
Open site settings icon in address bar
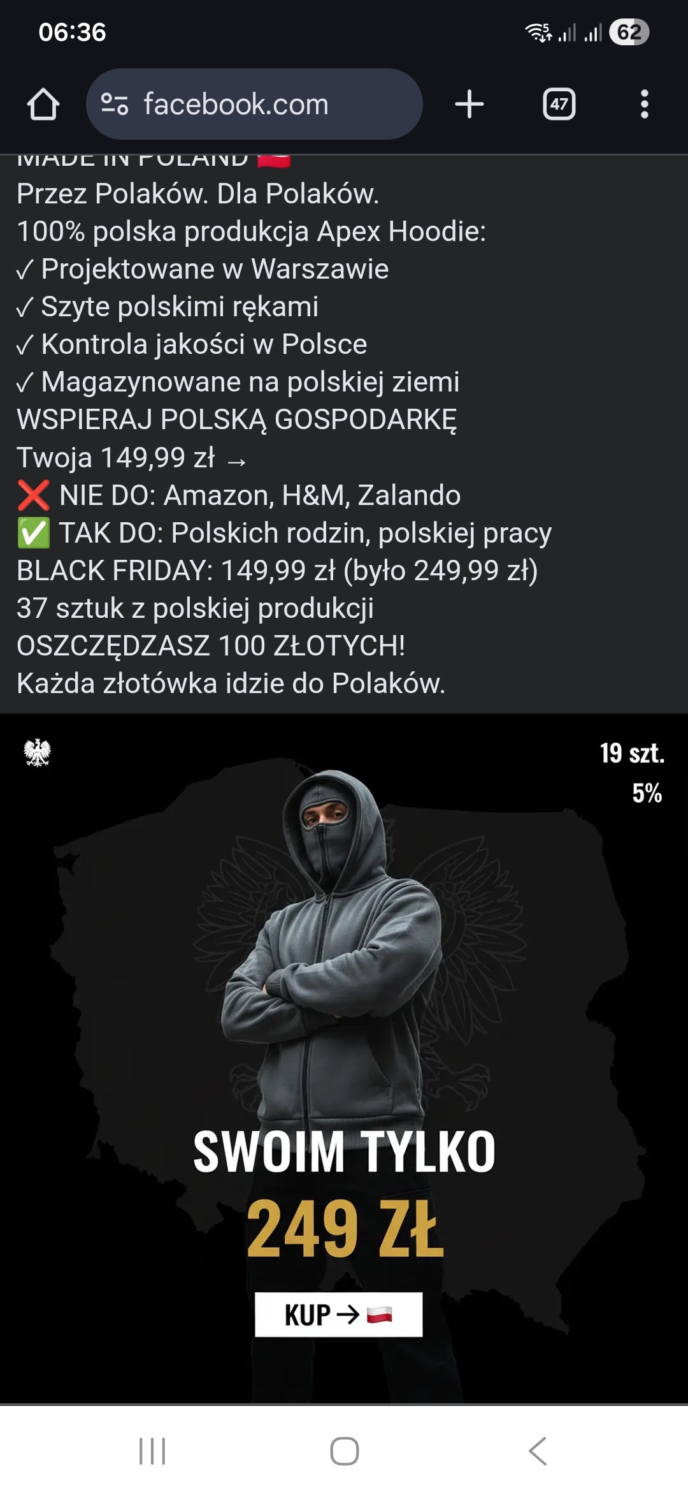pyautogui.click(x=115, y=104)
